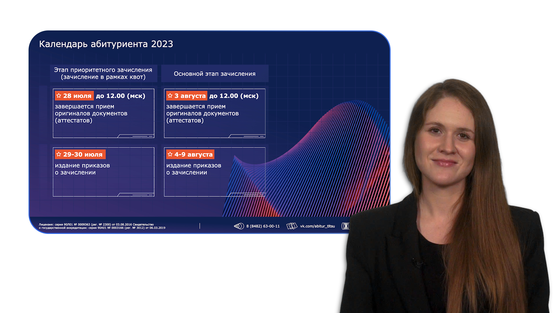The height and width of the screenshot is (313, 557).
Task: Click the partially hidden icon right of vk link
Action: (345, 226)
